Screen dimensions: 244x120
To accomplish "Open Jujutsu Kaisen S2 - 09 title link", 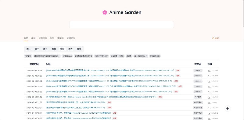I will 110,76.
